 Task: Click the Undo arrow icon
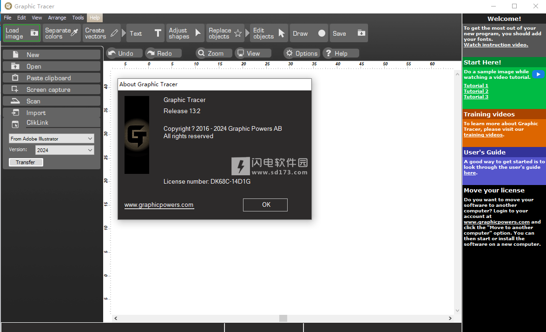click(112, 53)
